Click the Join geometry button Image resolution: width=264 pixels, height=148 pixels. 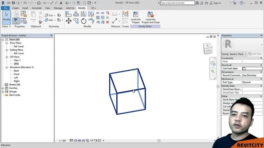(49, 20)
